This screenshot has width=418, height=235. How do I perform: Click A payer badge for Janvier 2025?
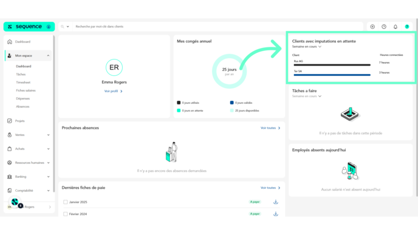255,202
